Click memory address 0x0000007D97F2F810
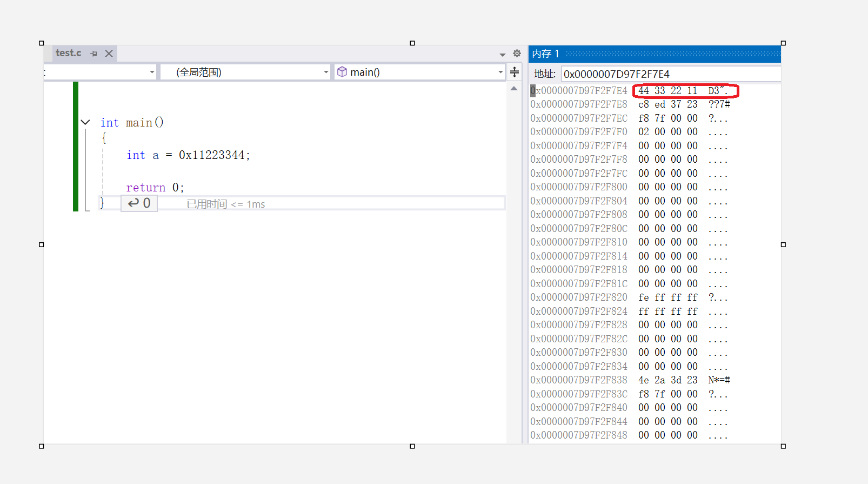This screenshot has width=868, height=484. click(x=579, y=242)
